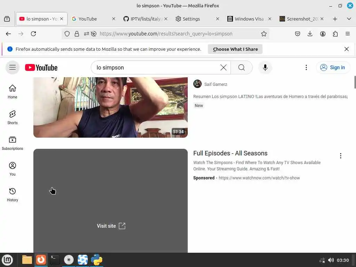Image resolution: width=356 pixels, height=267 pixels.
Task: Open the 03:30 clock in tray
Action: coord(342,260)
